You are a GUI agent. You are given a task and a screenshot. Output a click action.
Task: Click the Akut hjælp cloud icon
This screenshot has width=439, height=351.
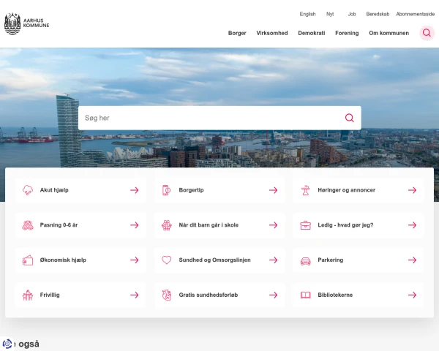28,190
